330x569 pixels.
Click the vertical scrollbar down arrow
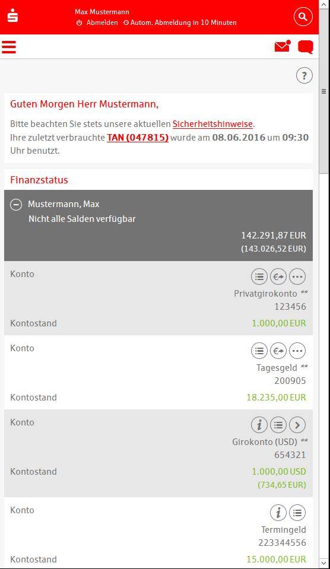point(324,563)
